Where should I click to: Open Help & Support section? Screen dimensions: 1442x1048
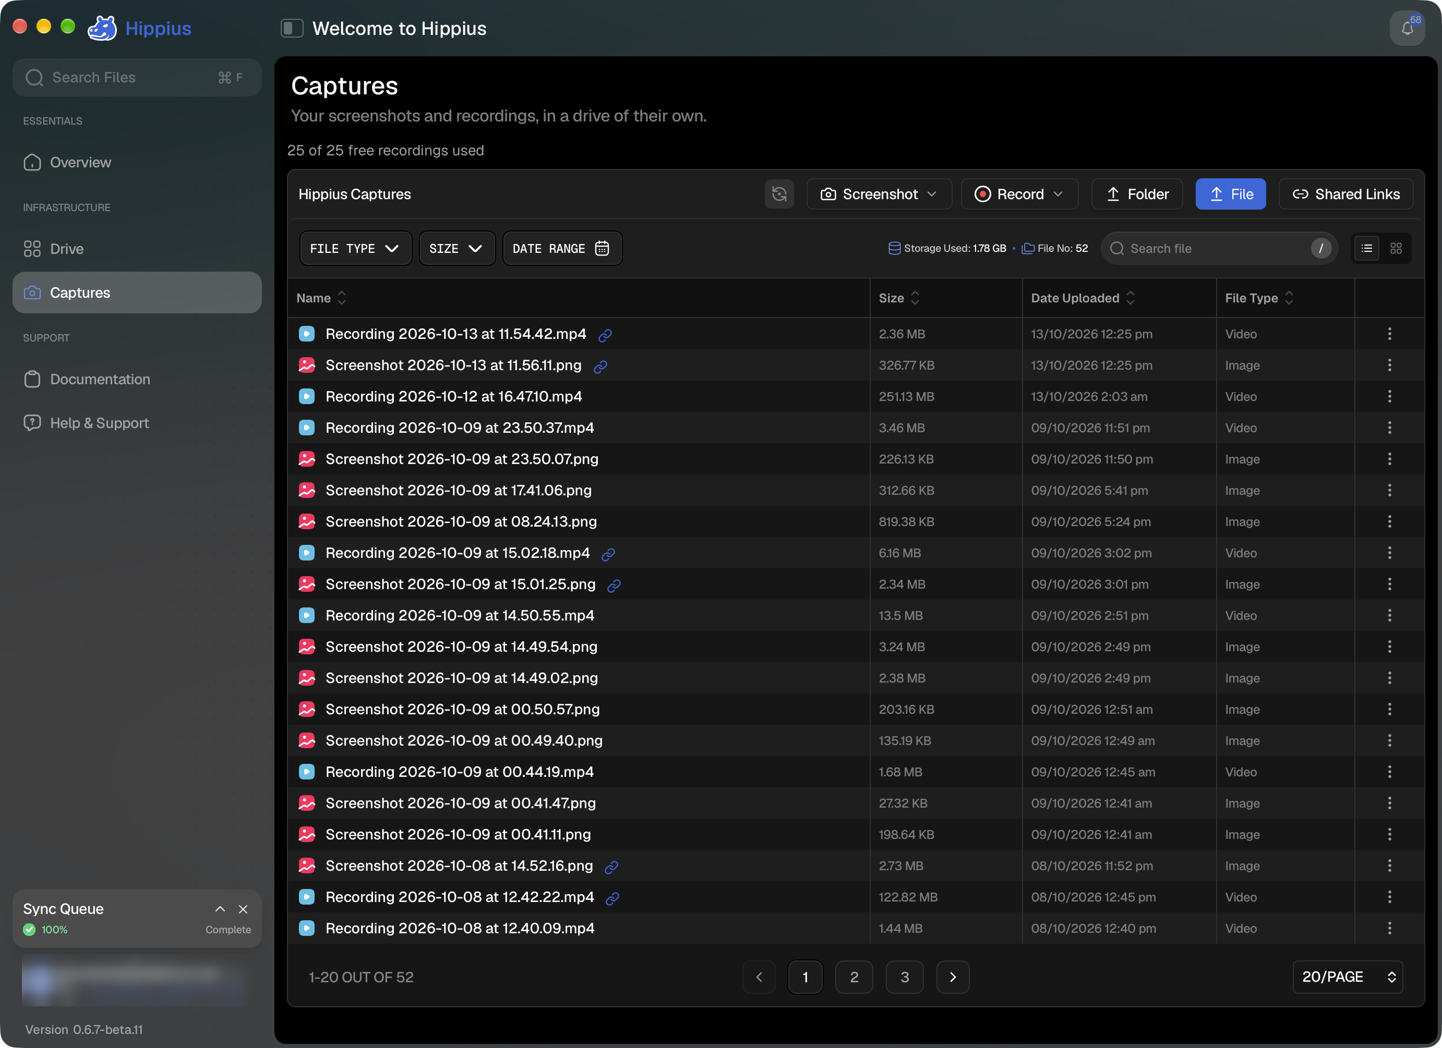coord(137,423)
